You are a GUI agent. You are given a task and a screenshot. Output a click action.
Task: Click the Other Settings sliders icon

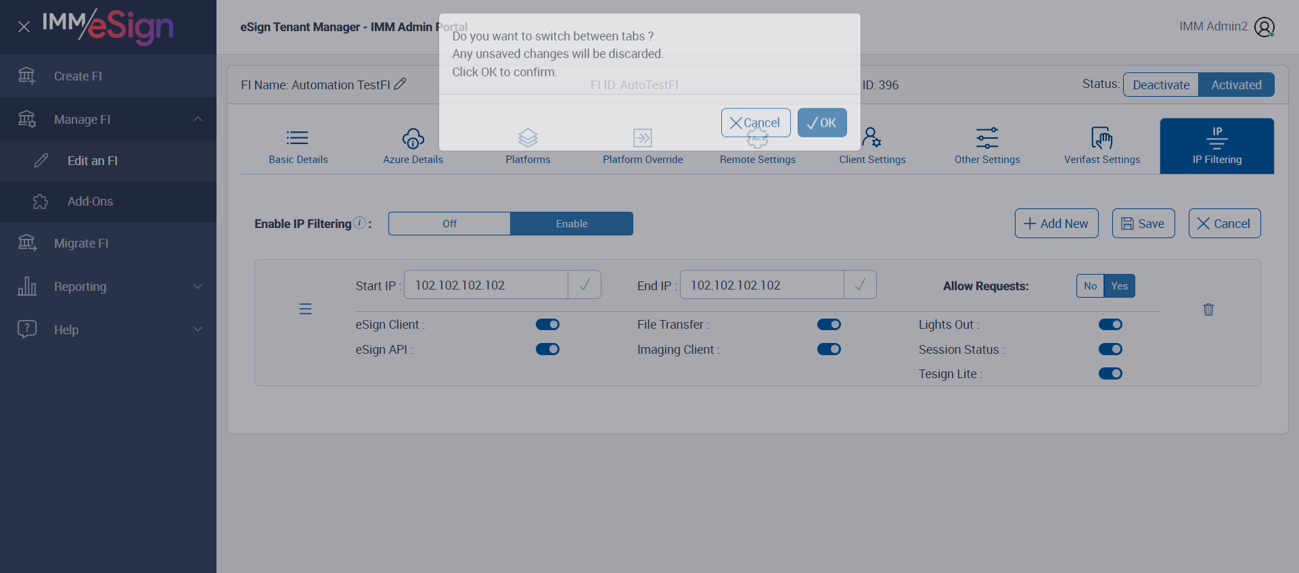click(987, 138)
